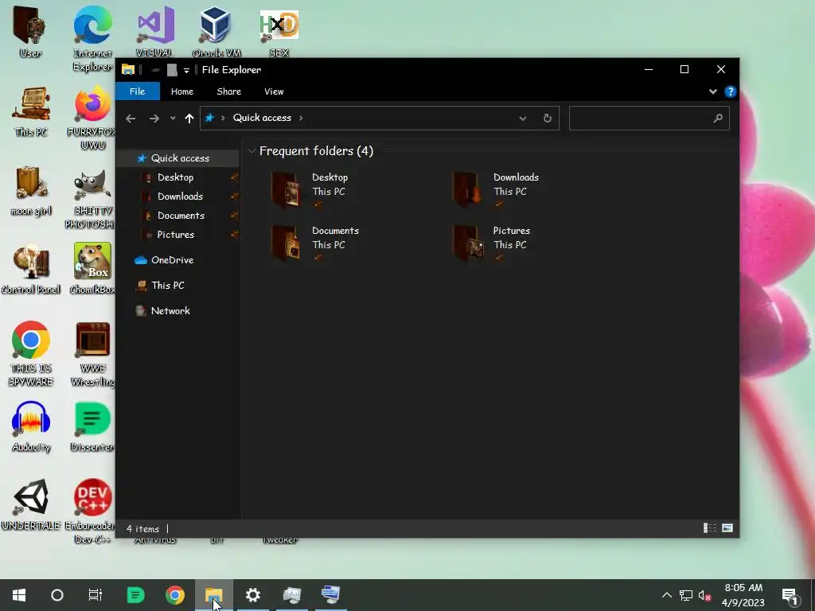
Task: Expand the ribbon with the chevron
Action: pyautogui.click(x=713, y=91)
